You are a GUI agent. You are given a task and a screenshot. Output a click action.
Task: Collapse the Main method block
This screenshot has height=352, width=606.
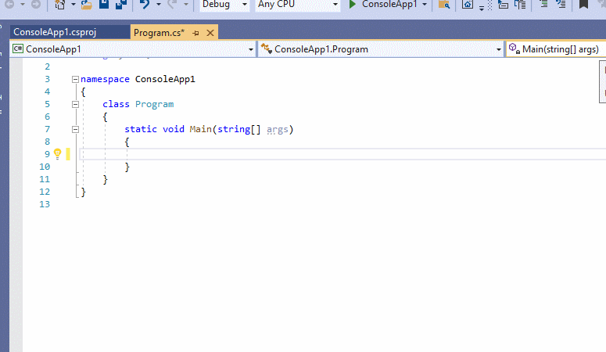click(x=75, y=130)
